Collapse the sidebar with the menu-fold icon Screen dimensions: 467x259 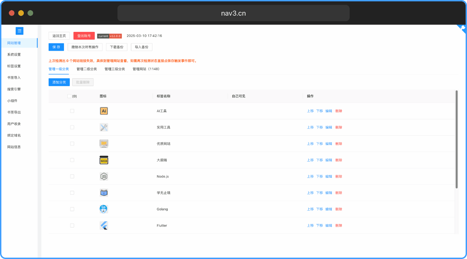tap(19, 31)
